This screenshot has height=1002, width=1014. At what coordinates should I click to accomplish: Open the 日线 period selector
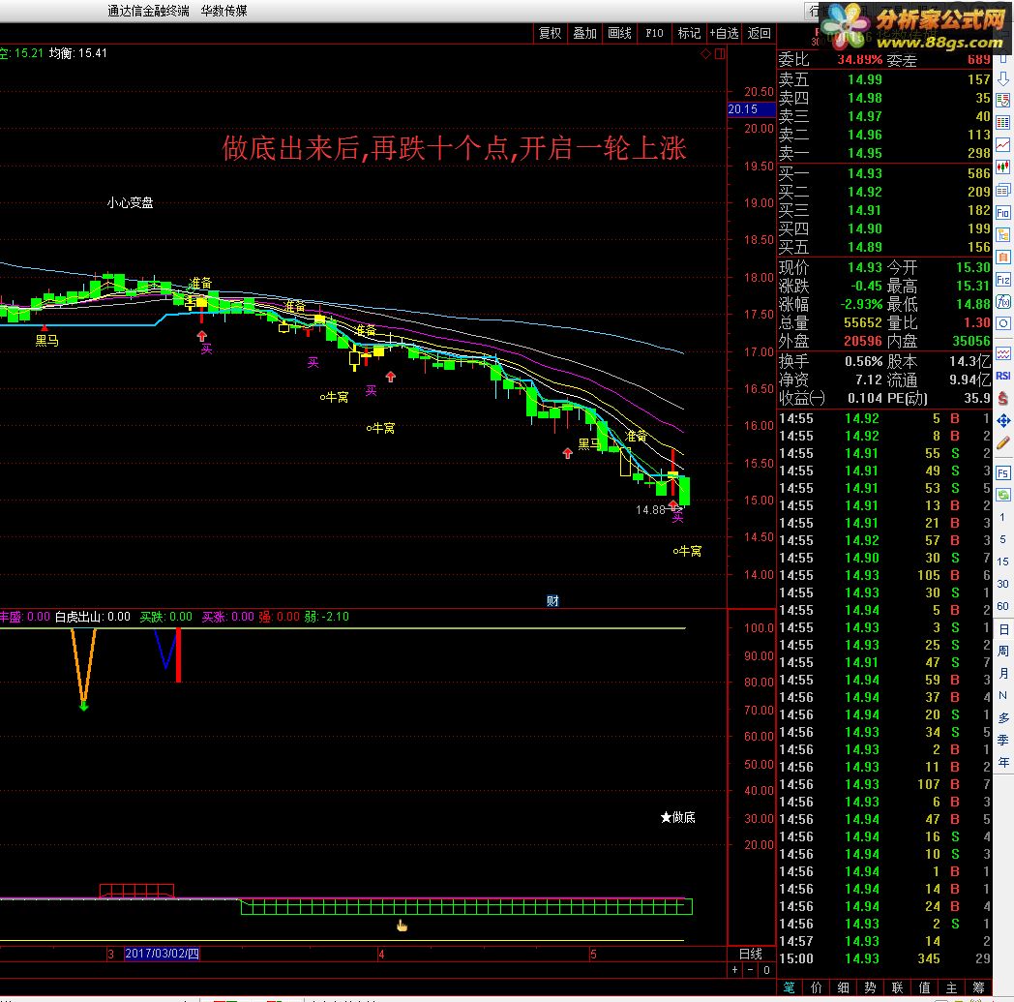[x=751, y=954]
